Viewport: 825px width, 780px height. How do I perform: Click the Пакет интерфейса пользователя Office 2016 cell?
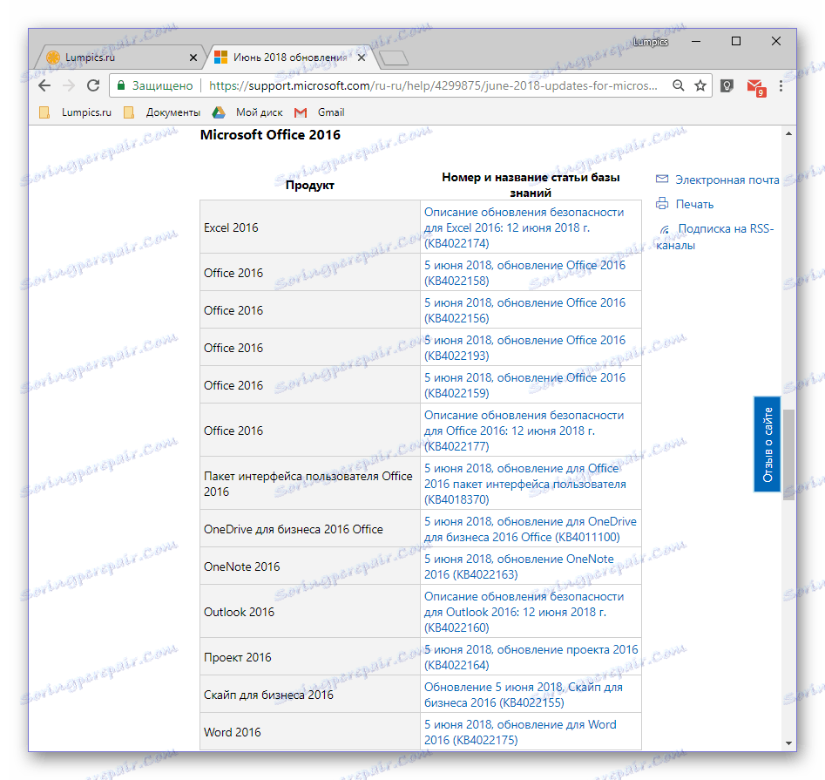tap(310, 484)
